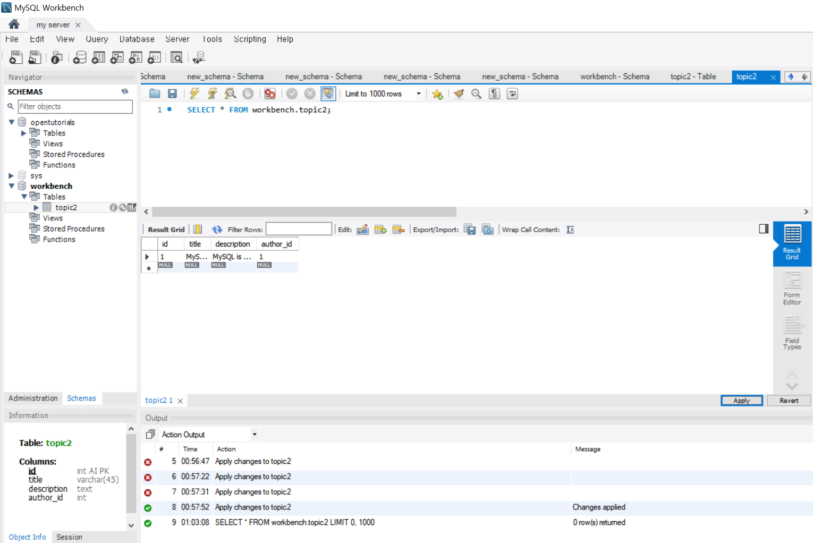Reconnect to DBMS icon
The height and width of the screenshot is (543, 813).
tap(199, 57)
